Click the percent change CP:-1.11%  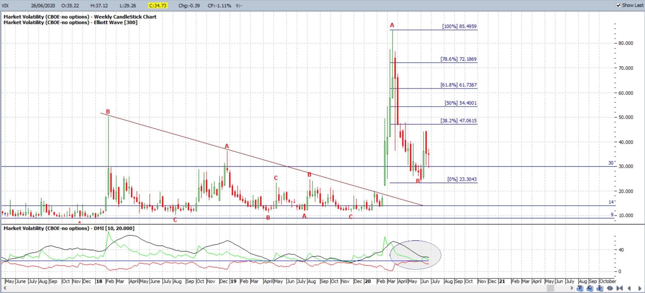point(219,5)
